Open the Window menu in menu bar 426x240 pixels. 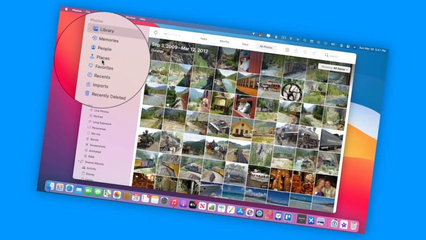tap(130, 18)
